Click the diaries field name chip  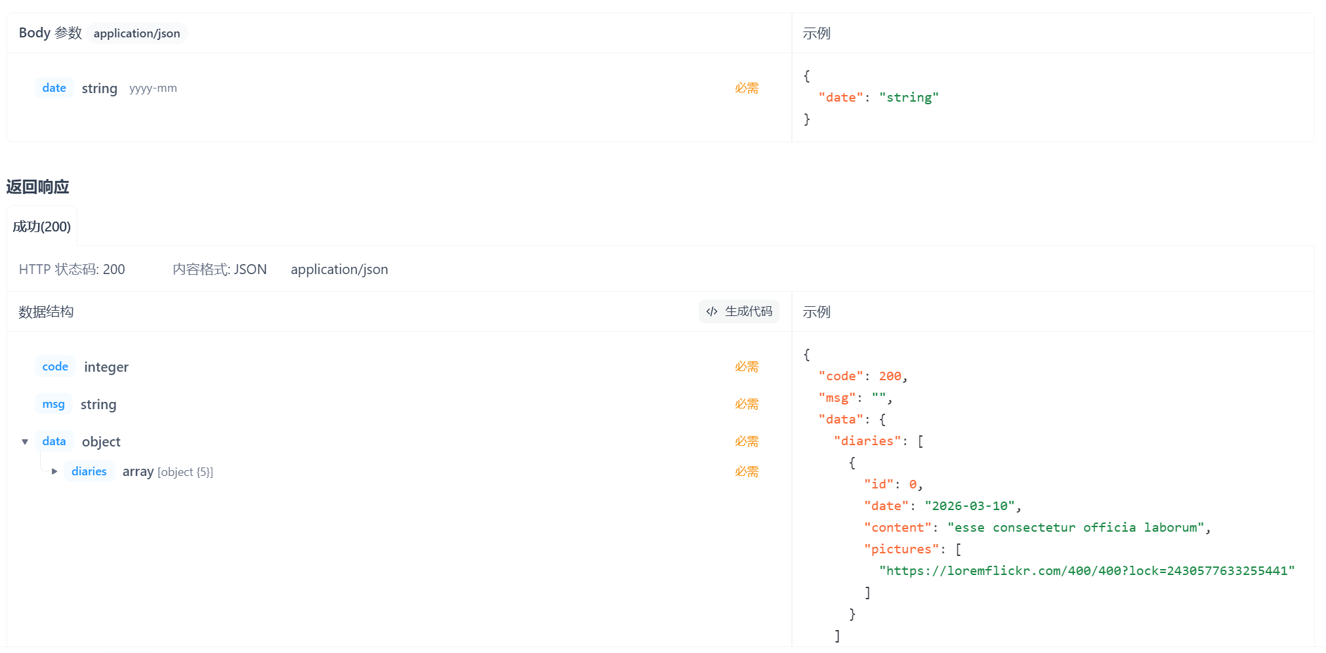coord(89,471)
